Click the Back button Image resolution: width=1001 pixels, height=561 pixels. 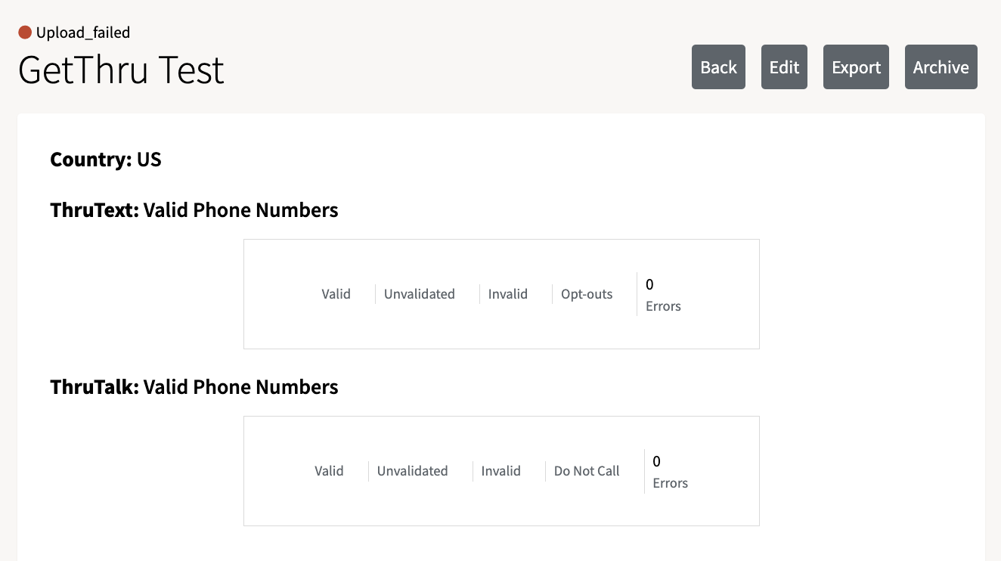coord(718,67)
